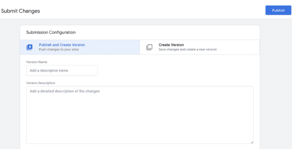Click 'Add a descriptive name' placeholder text
The image size is (292, 150).
[49, 70]
